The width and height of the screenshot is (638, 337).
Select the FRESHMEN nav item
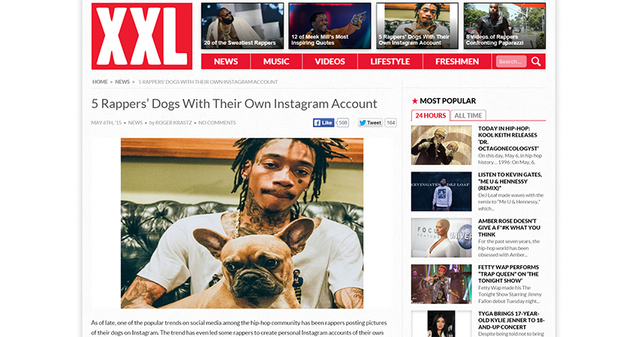457,61
